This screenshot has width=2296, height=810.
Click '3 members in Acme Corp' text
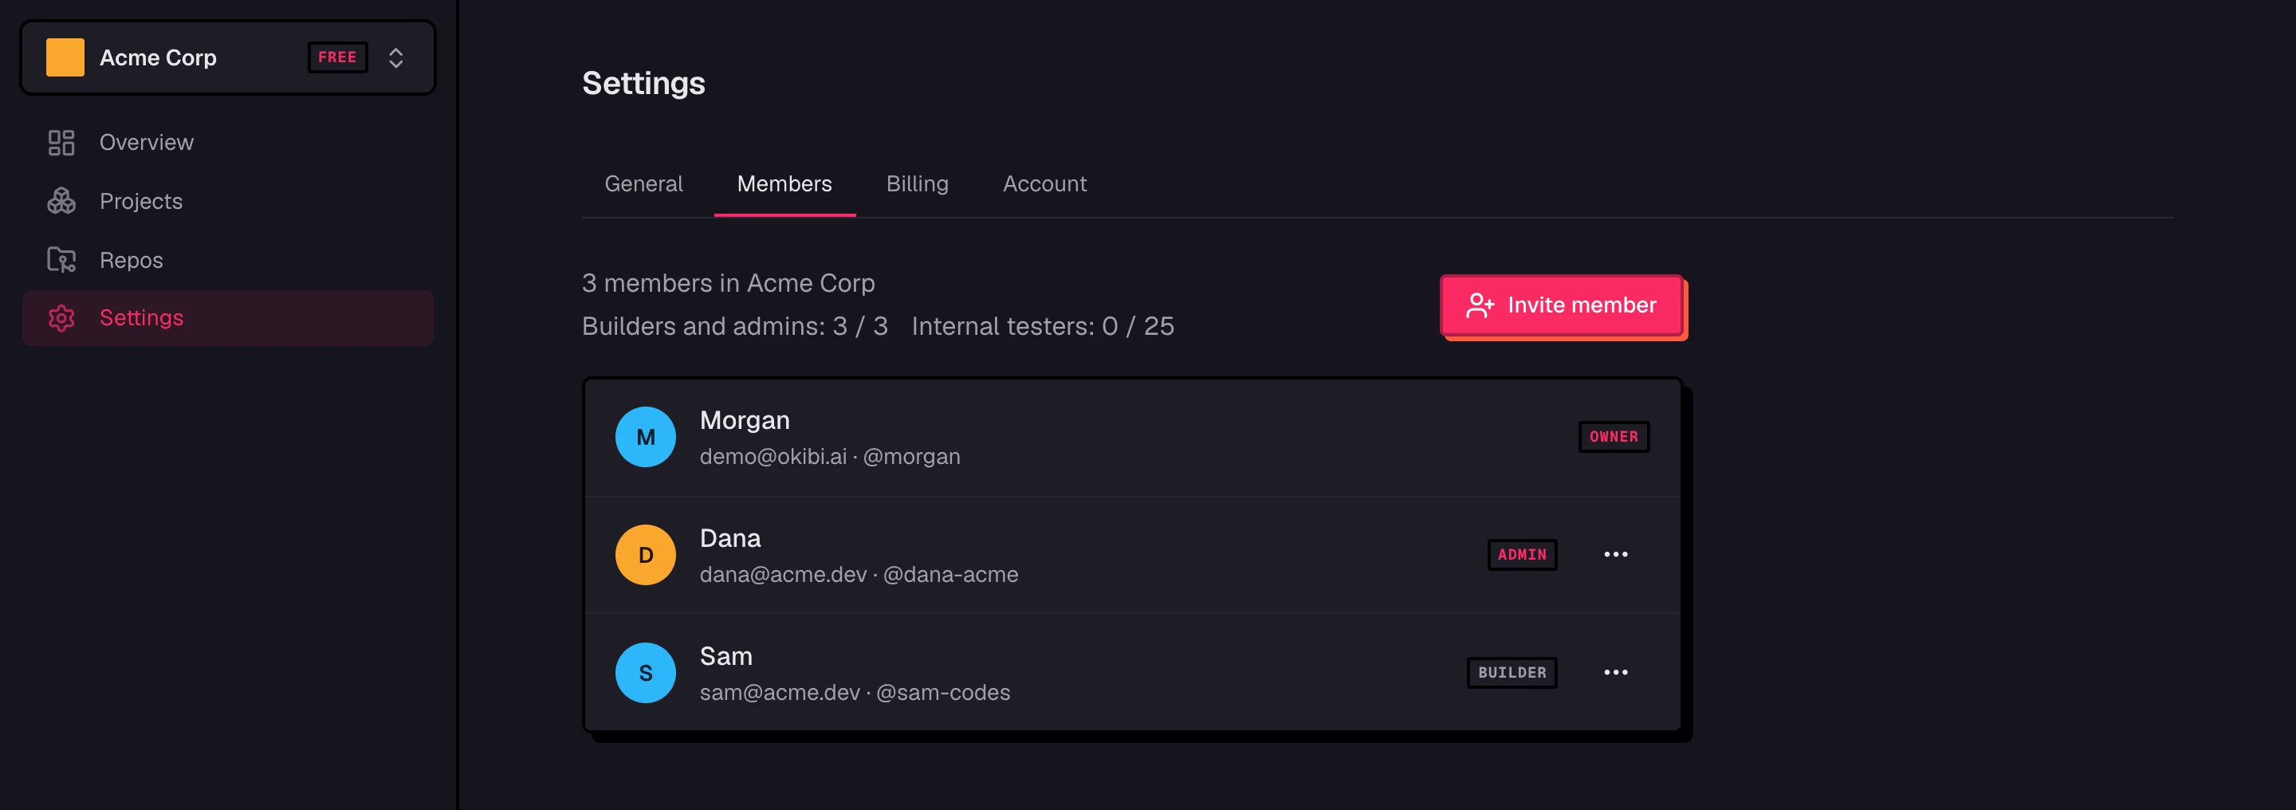pos(728,283)
